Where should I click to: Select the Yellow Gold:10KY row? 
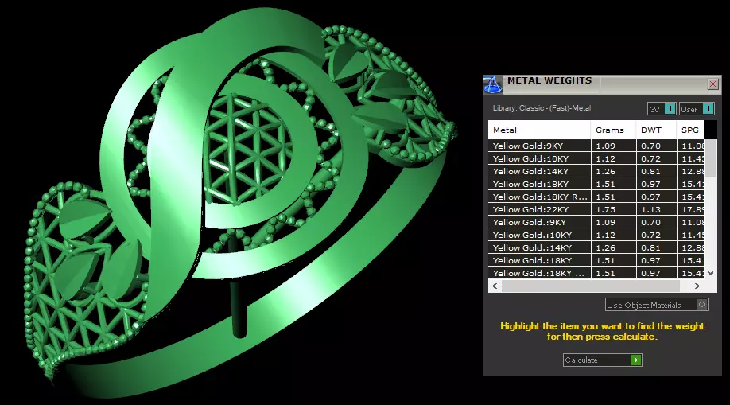(x=596, y=158)
